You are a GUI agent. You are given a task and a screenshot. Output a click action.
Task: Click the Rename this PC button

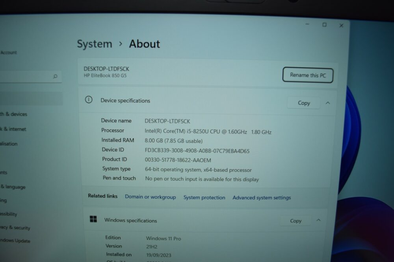point(308,75)
